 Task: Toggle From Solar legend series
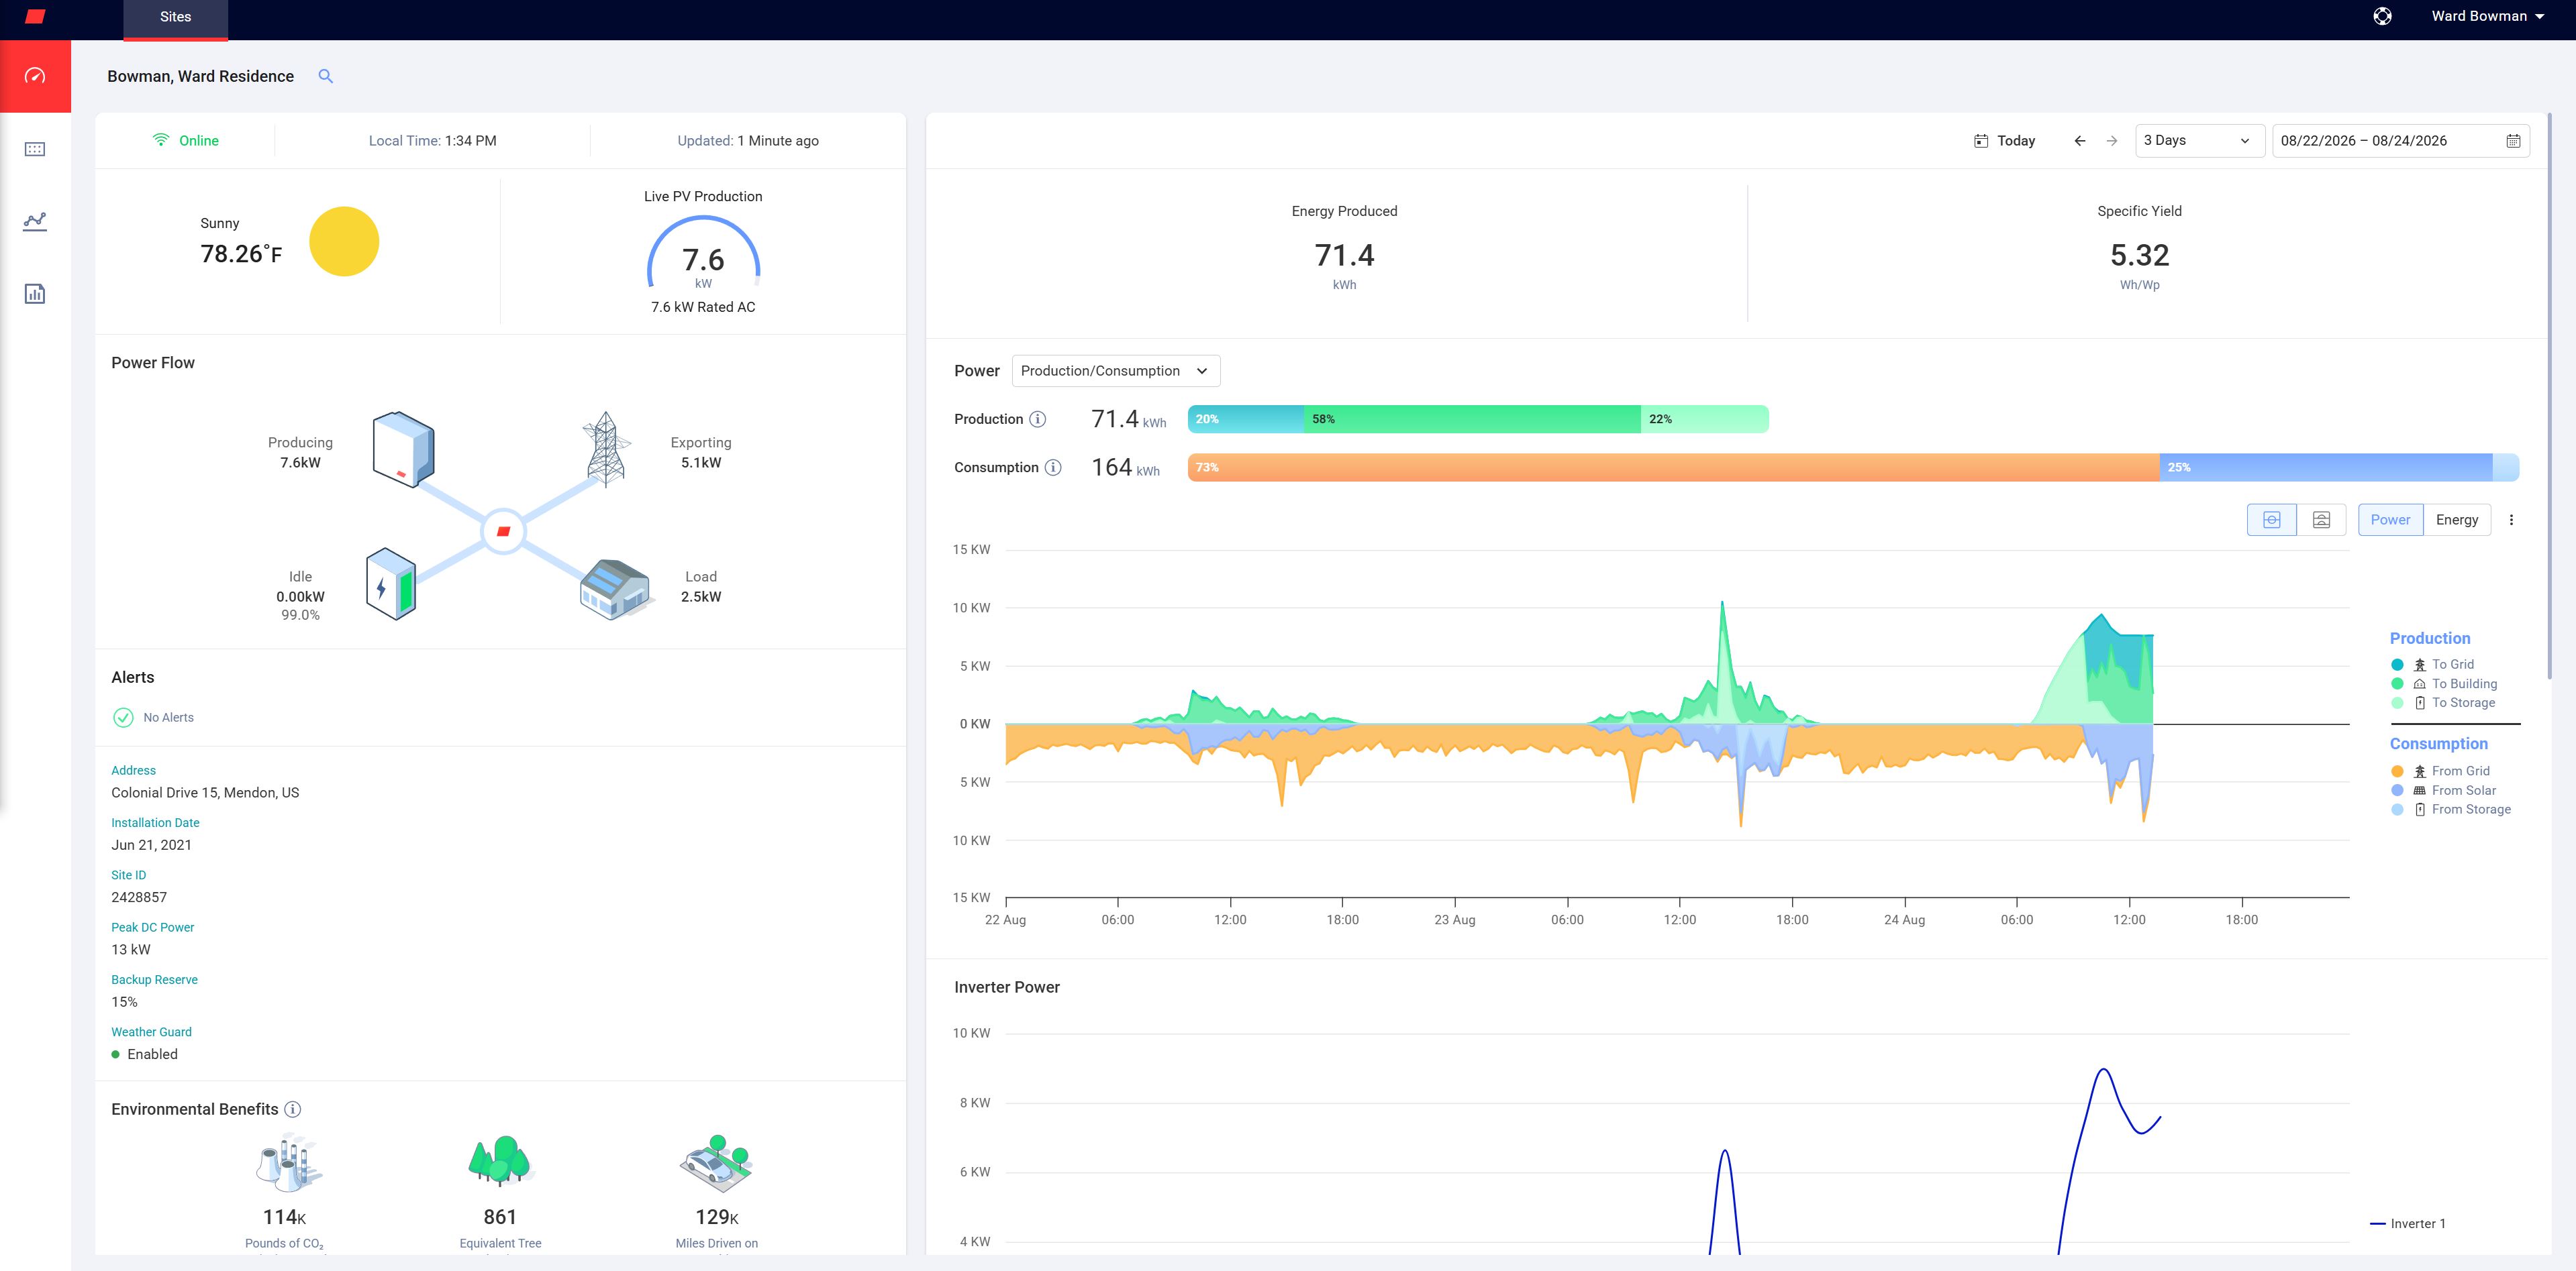(x=2444, y=790)
